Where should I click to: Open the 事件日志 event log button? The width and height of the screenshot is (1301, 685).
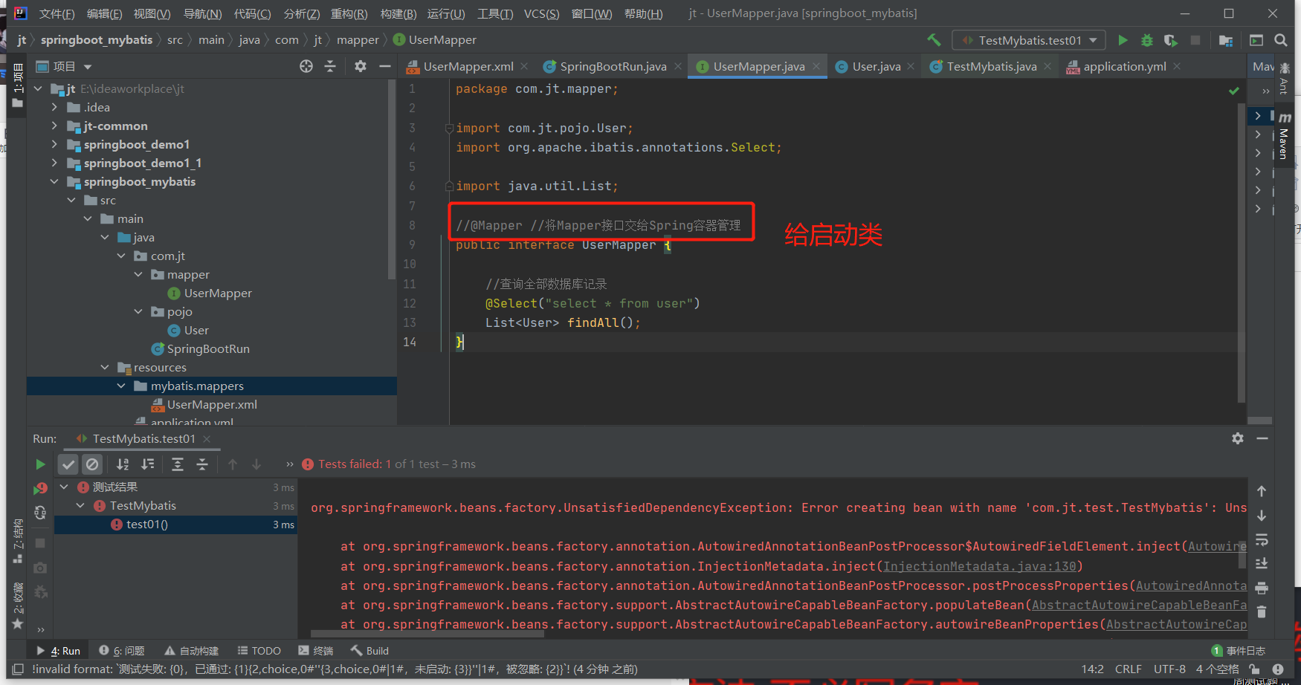pos(1239,651)
